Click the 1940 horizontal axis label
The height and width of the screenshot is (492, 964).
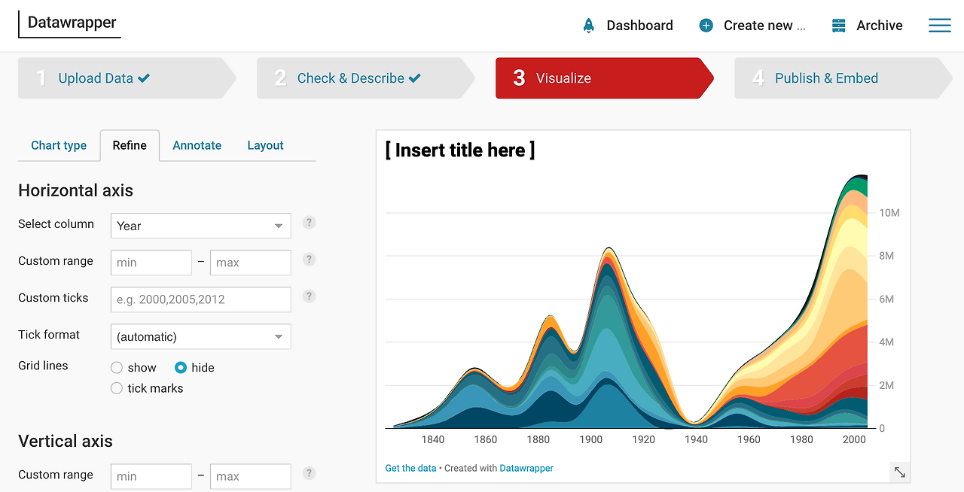point(697,439)
